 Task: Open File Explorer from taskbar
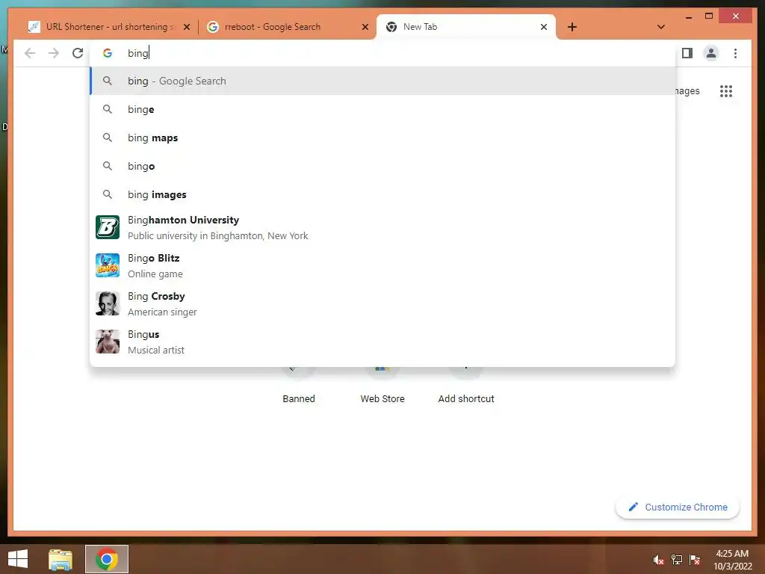tap(61, 559)
